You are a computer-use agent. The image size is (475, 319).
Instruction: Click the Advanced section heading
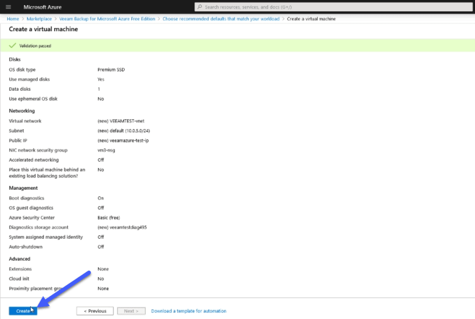coord(19,259)
